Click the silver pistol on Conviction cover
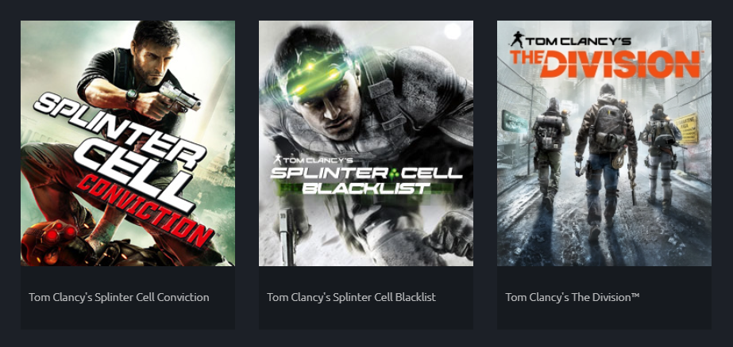 (x=180, y=95)
